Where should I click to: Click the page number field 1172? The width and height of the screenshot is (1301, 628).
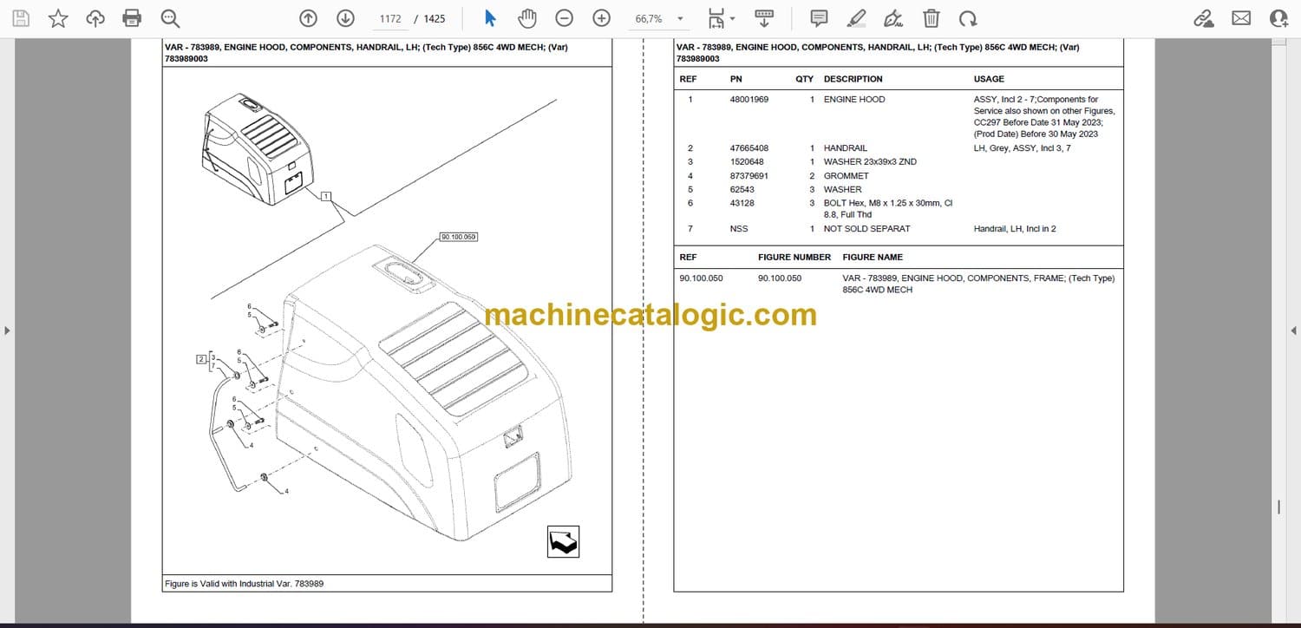coord(390,18)
